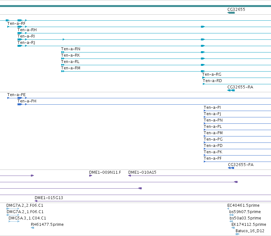The width and height of the screenshot is (271, 236).
Task: Select the Ten-a-PM protein label
Action: (213, 133)
